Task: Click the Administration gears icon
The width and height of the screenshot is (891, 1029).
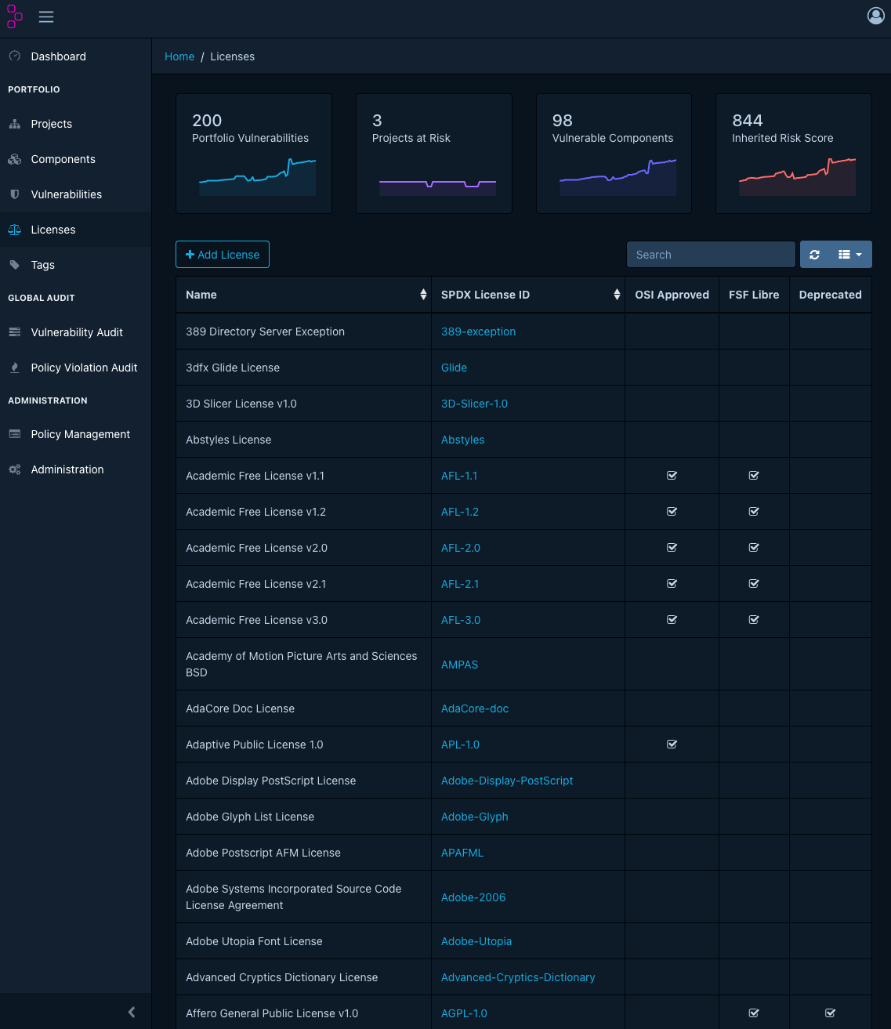Action: (x=14, y=469)
